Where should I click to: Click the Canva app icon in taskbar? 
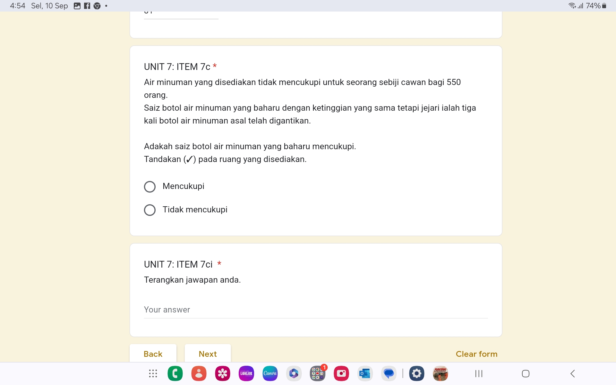click(x=269, y=372)
